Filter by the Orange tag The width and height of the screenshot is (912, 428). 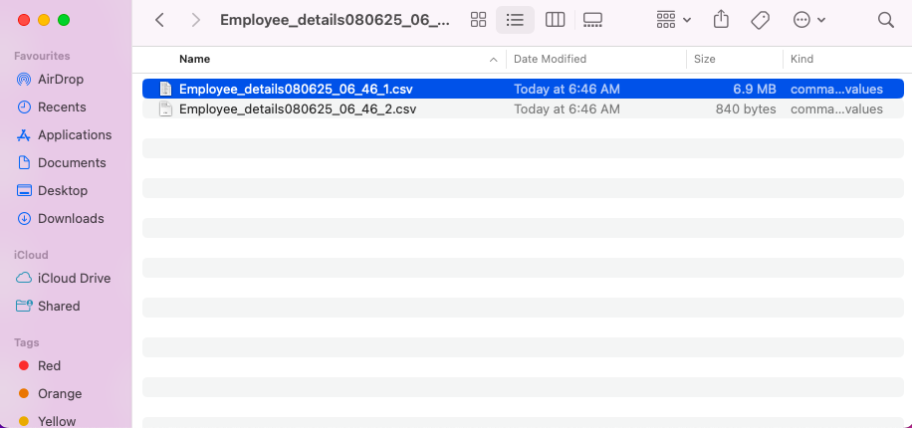[x=60, y=394]
